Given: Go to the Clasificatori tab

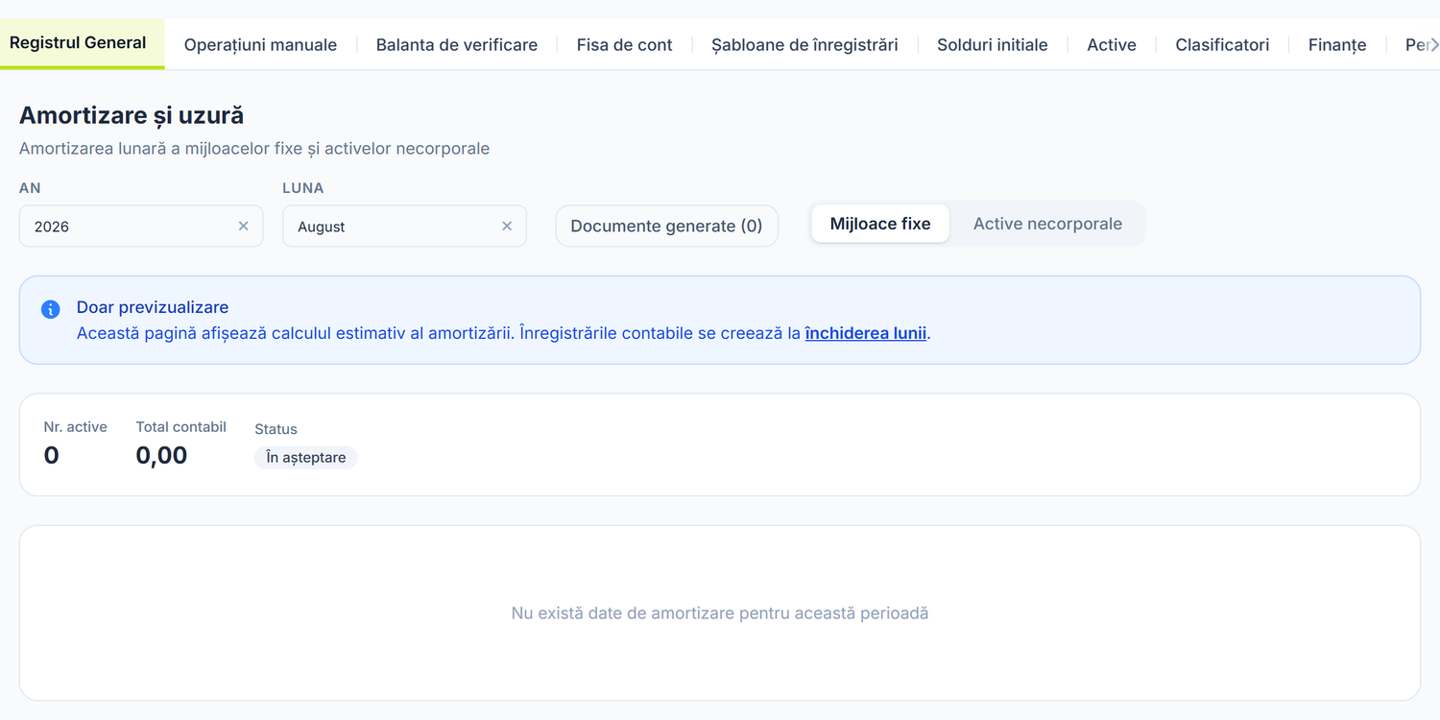Looking at the screenshot, I should [1222, 45].
